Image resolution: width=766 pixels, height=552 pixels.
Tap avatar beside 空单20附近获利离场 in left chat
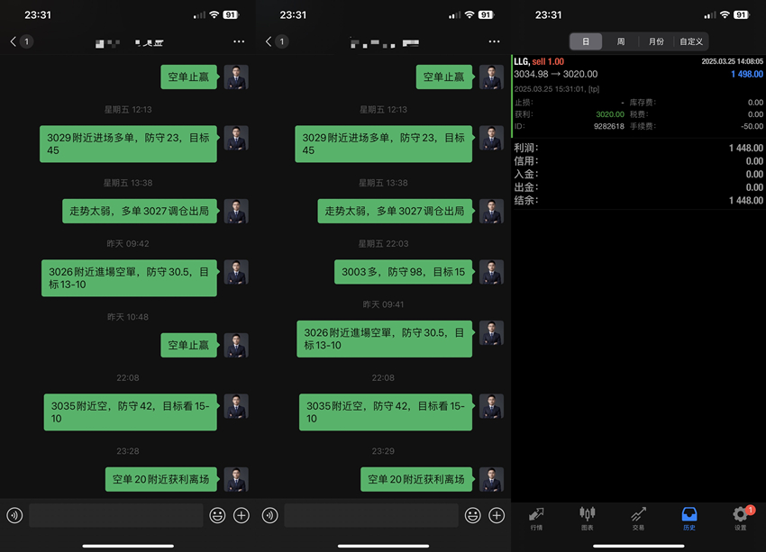pos(236,479)
